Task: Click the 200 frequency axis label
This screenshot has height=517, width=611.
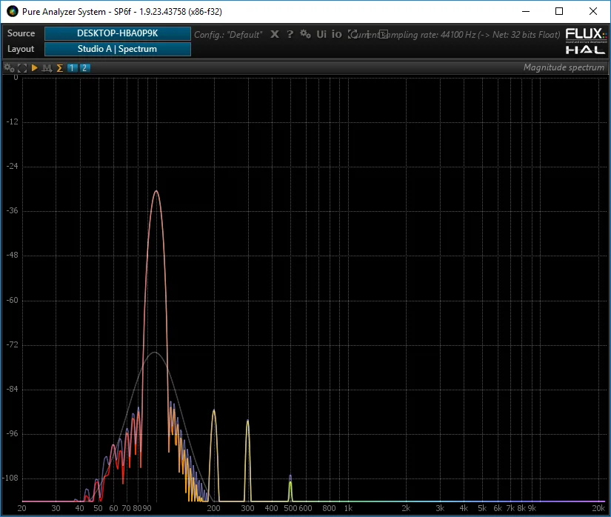Action: (x=213, y=508)
